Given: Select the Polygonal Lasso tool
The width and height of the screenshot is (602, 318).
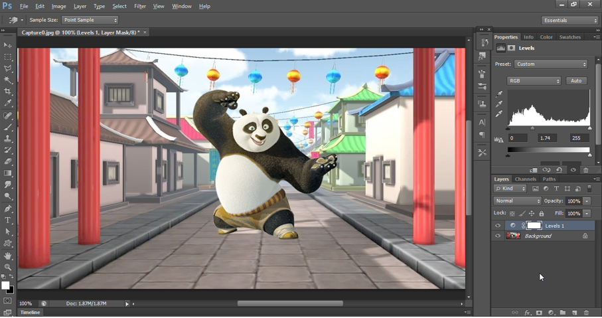Looking at the screenshot, I should click(x=8, y=68).
